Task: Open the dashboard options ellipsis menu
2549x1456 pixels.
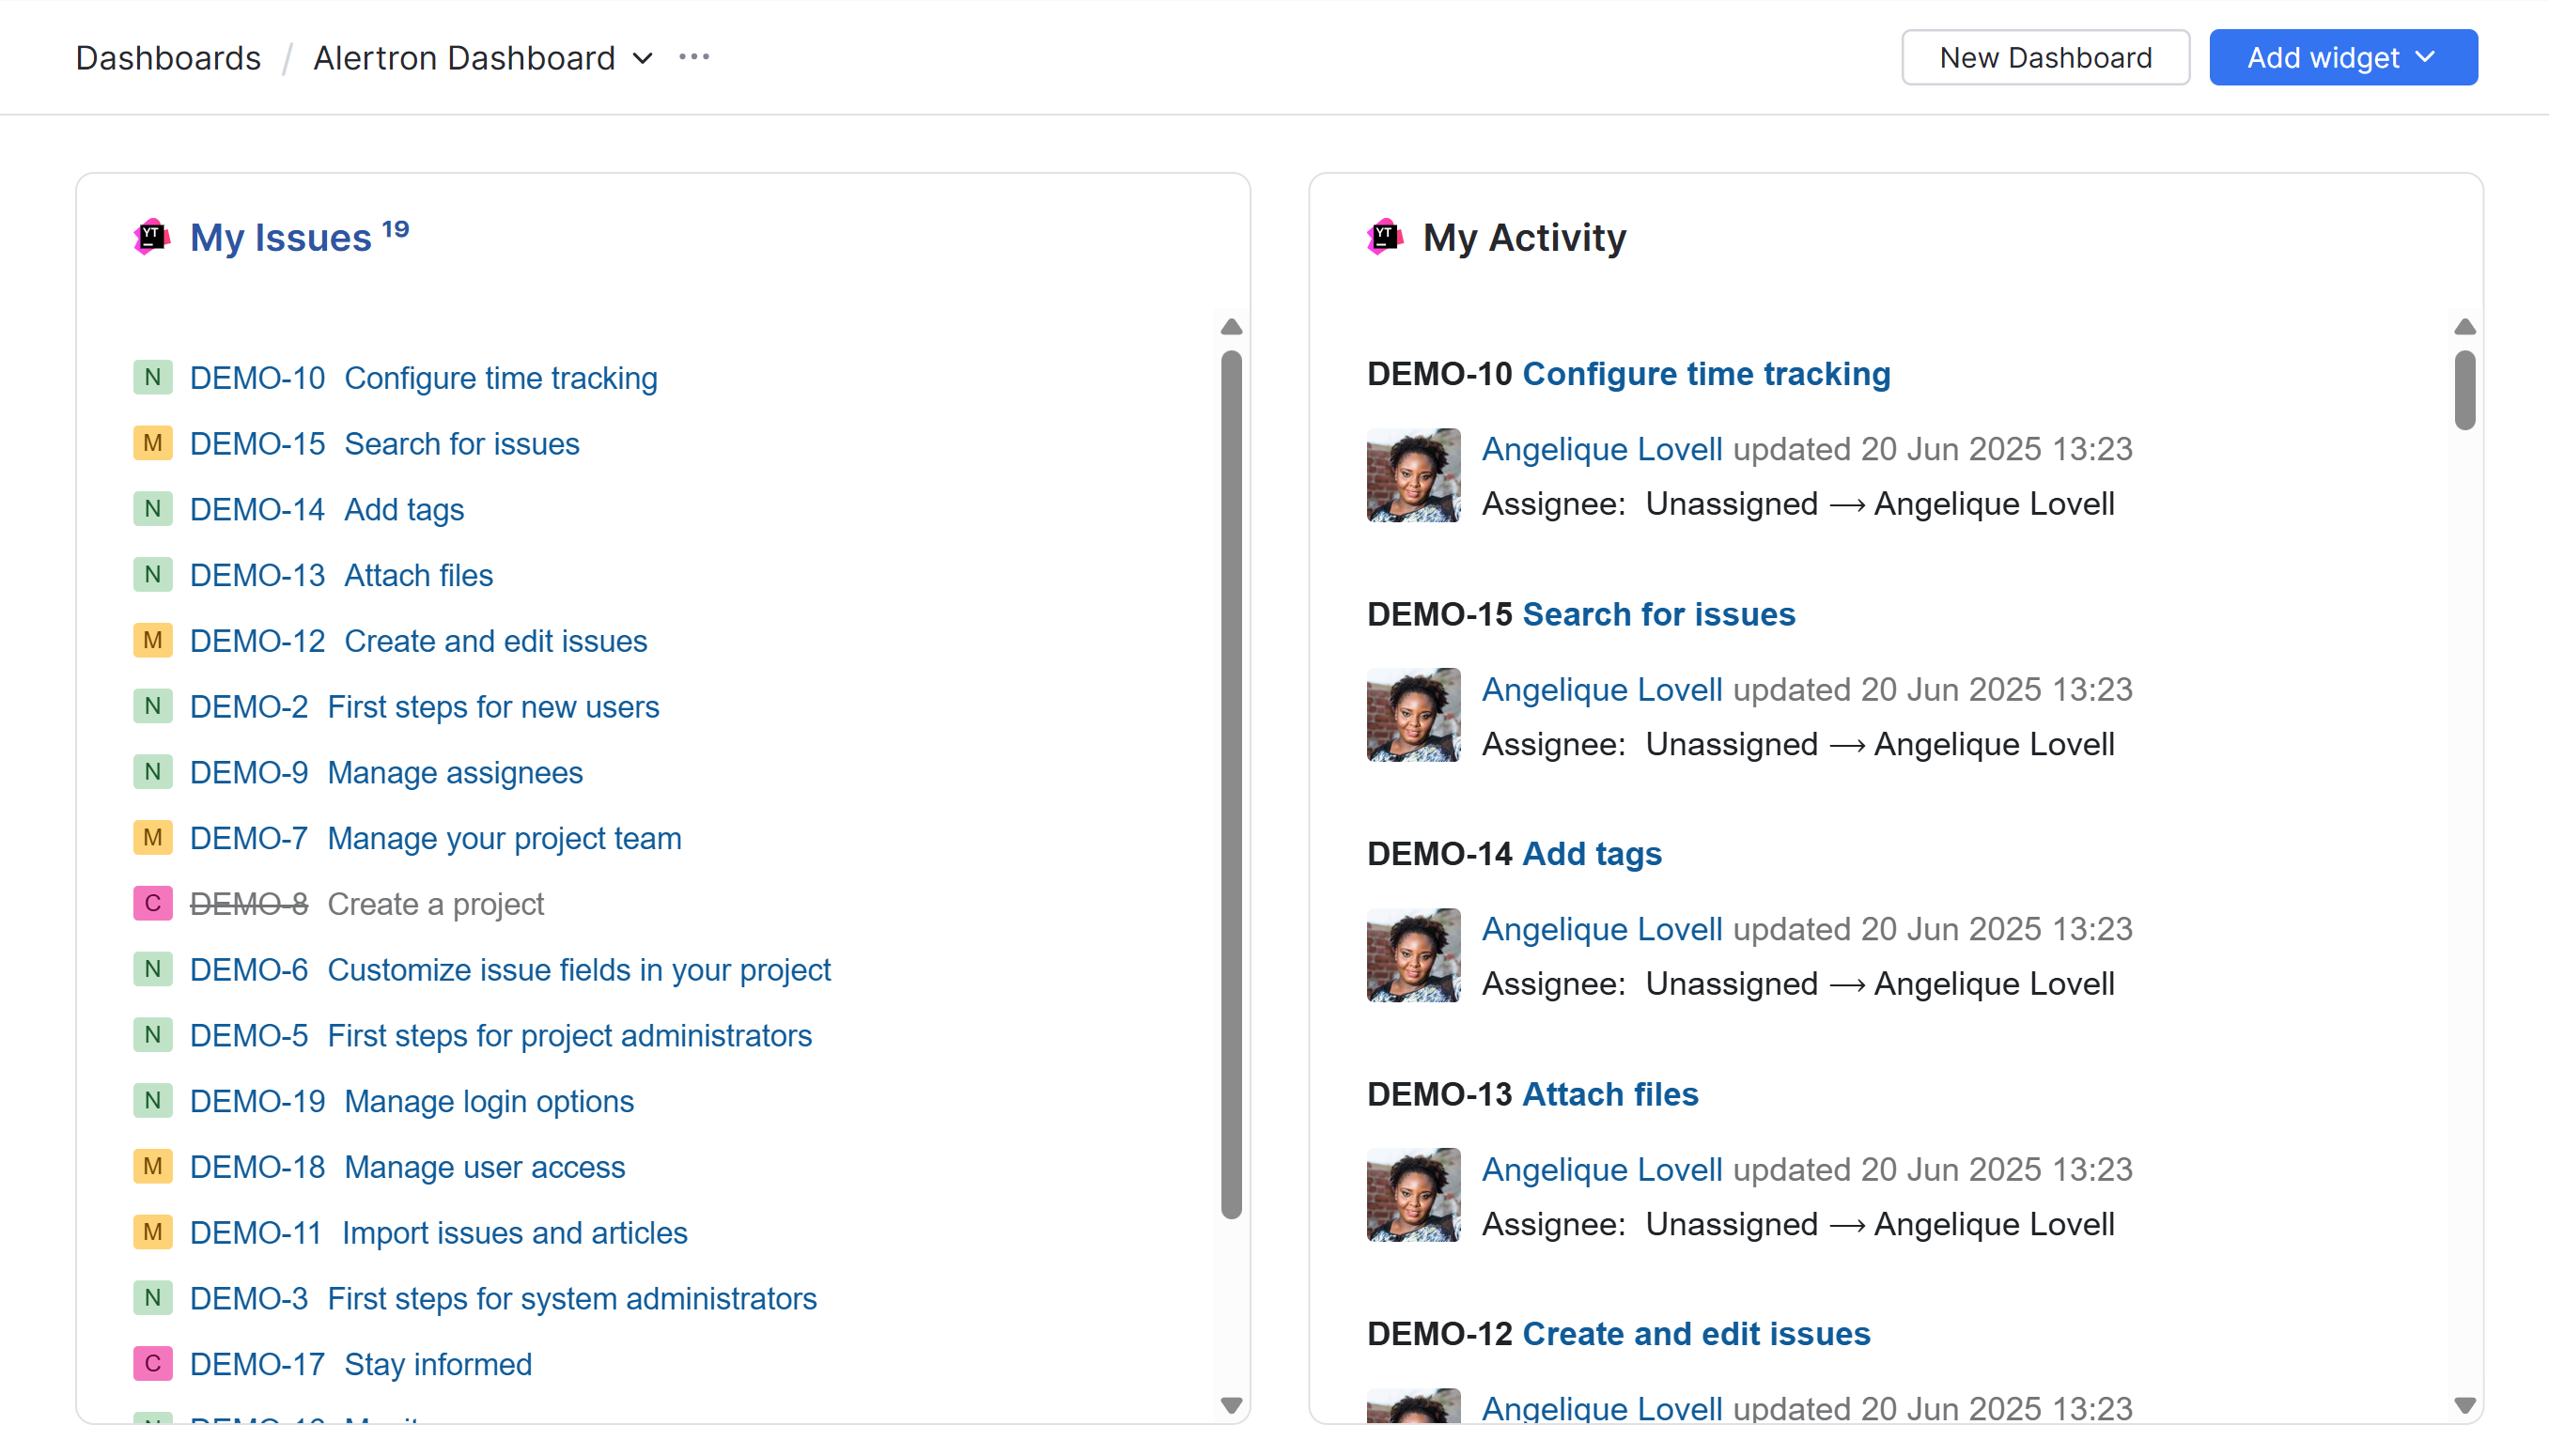Action: click(x=694, y=57)
